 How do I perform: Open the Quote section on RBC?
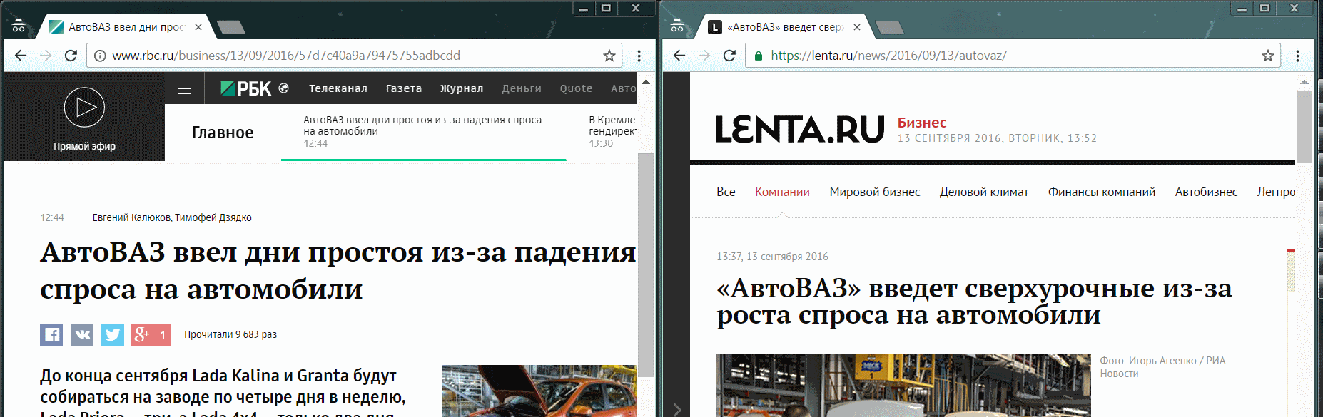[576, 88]
